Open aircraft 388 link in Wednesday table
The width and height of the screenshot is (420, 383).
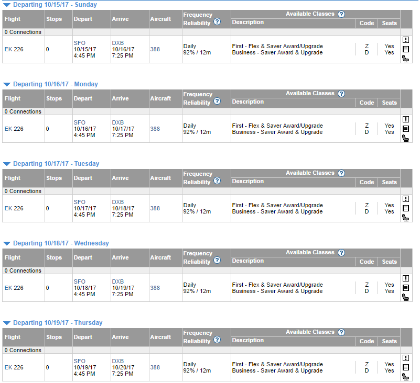pyautogui.click(x=155, y=288)
